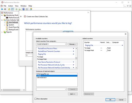Click the Refresh toolbar icon
Image resolution: width=132 pixels, height=103 pixels.
(16, 9)
